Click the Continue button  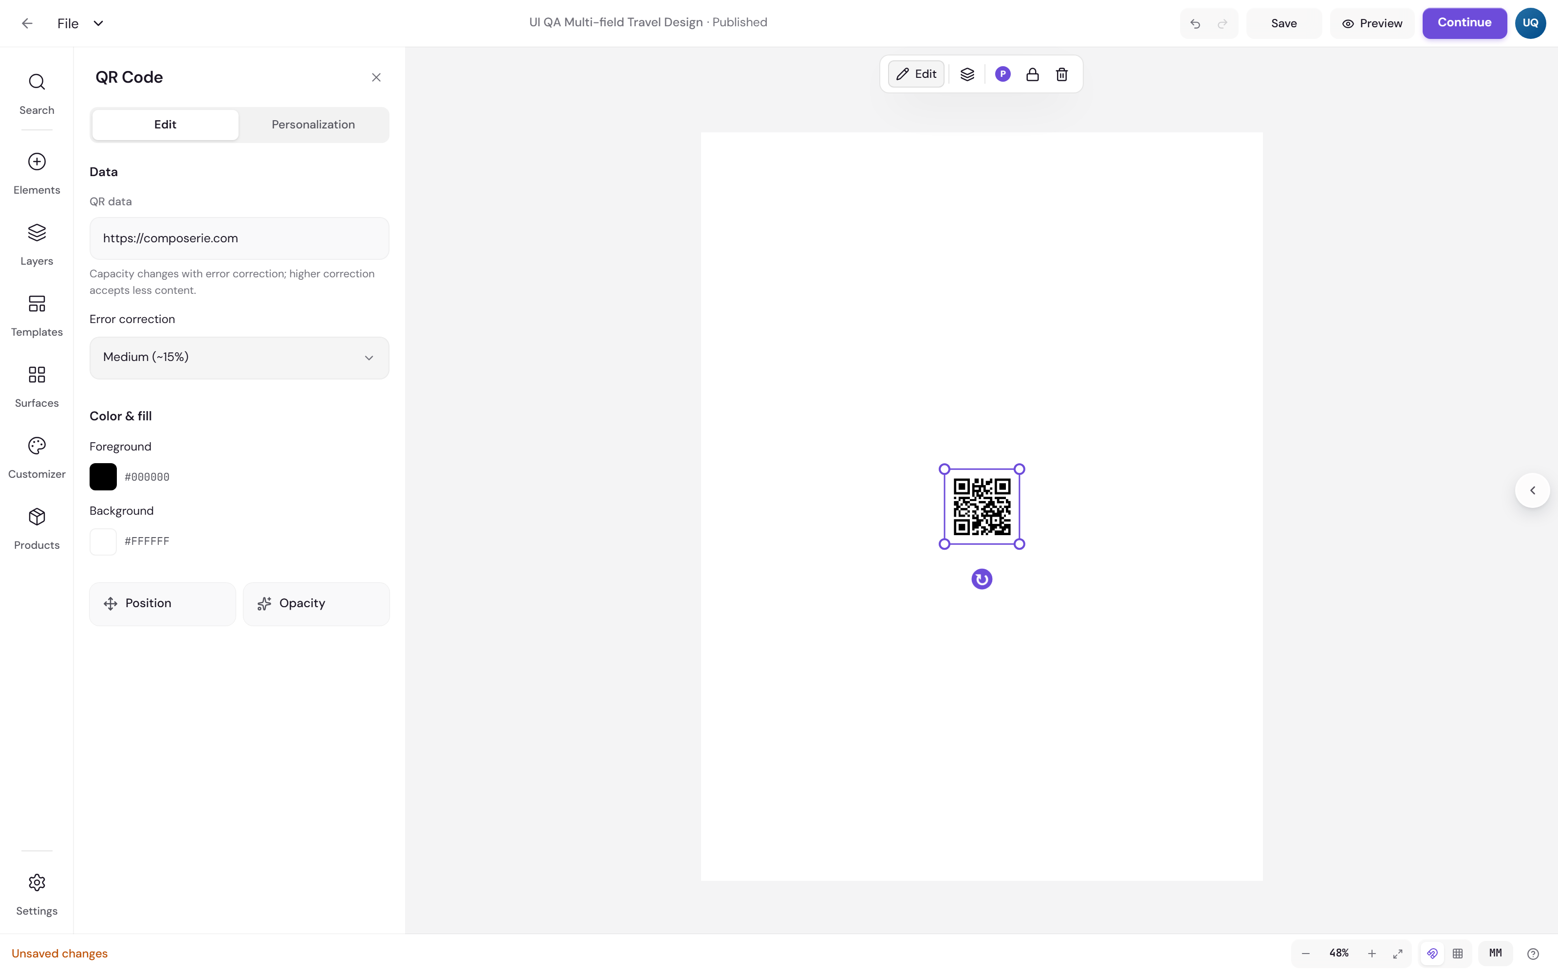coord(1464,23)
